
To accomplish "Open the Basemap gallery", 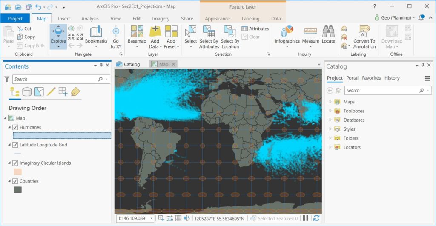I will [x=137, y=37].
